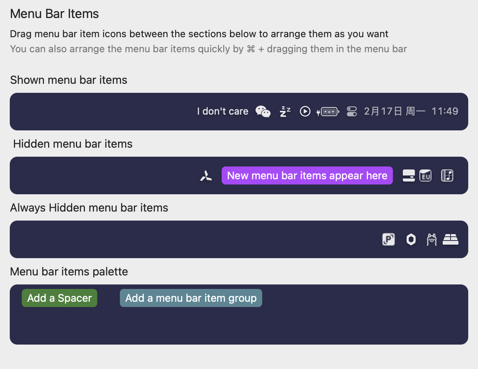
Task: Click the "I don't care" menu bar item
Action: coord(222,112)
